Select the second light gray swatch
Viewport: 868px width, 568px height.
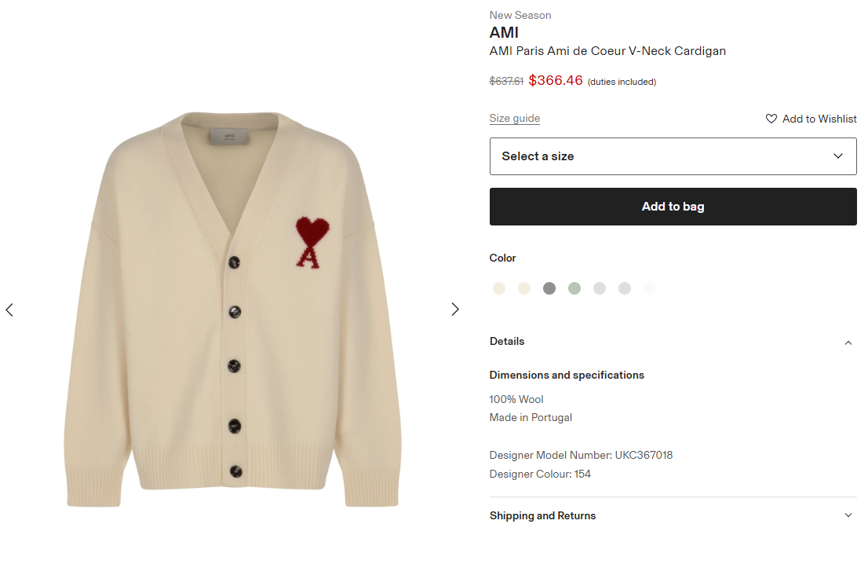coord(625,288)
